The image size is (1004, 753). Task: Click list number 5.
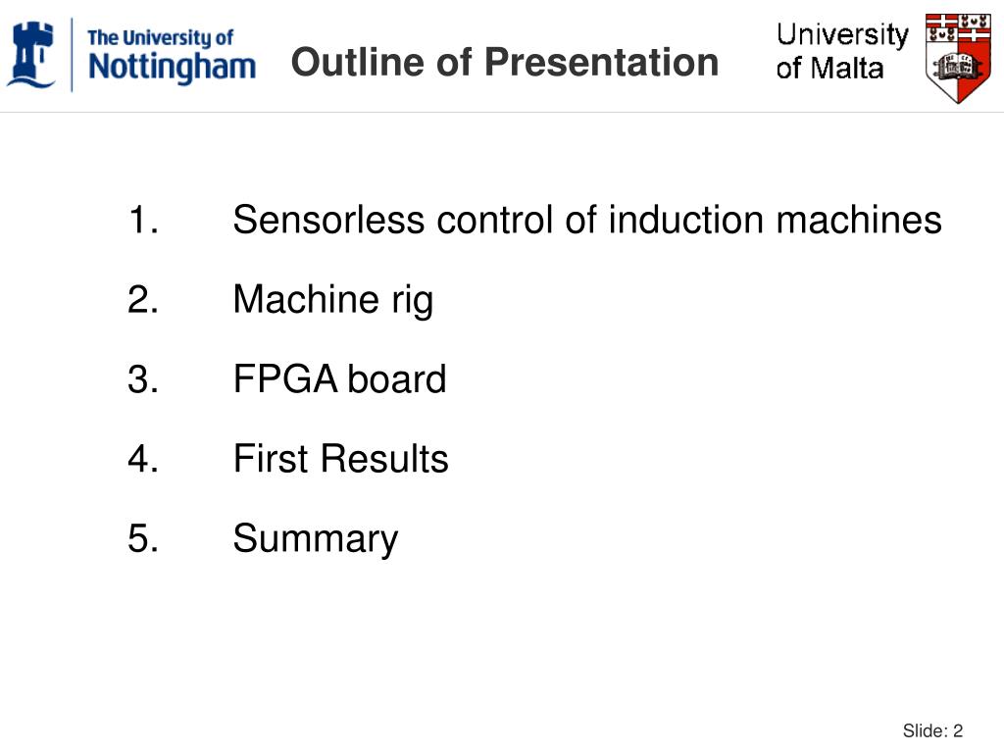click(143, 538)
